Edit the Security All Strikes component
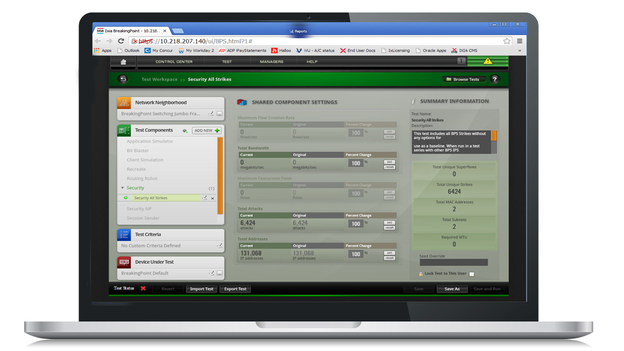This screenshot has height=351, width=624. (204, 198)
